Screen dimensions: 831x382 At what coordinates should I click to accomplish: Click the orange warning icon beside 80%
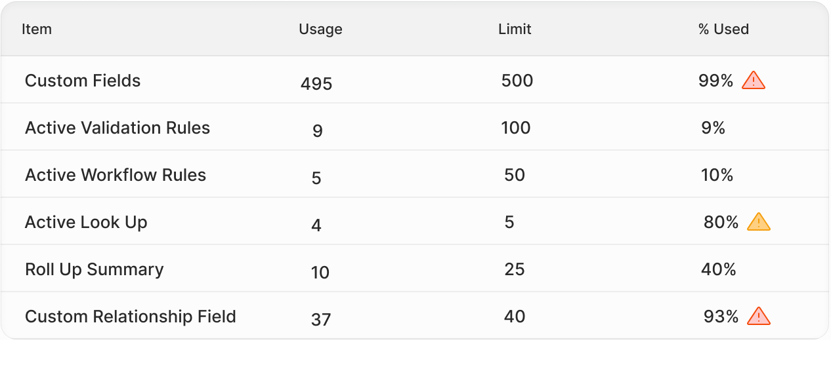[x=759, y=222]
